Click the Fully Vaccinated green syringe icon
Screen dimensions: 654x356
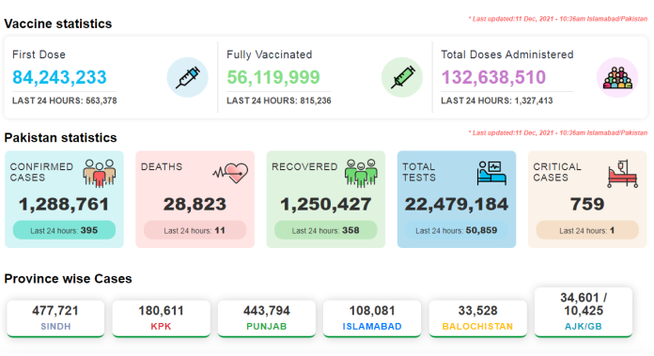point(402,77)
